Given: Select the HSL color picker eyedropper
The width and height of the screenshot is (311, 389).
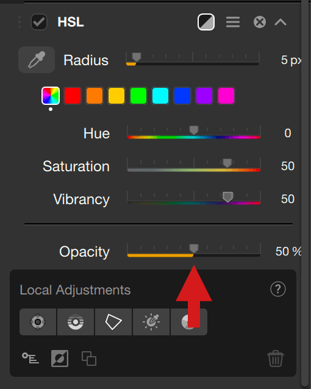Looking at the screenshot, I should coord(37,60).
